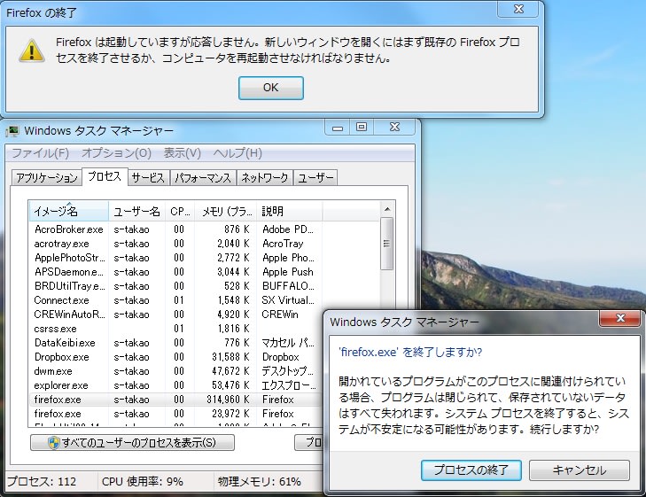The height and width of the screenshot is (497, 646).
Task: Click すべてのユーザーのプロセスを表示 button
Action: point(132,443)
